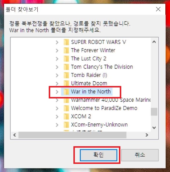Select the Ultimate Doom folder icon
170x172 pixels.
click(x=66, y=83)
